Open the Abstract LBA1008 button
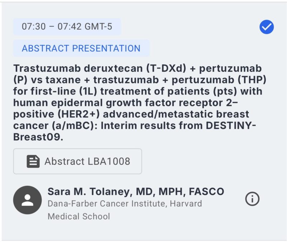This screenshot has height=242, width=287. 77,161
